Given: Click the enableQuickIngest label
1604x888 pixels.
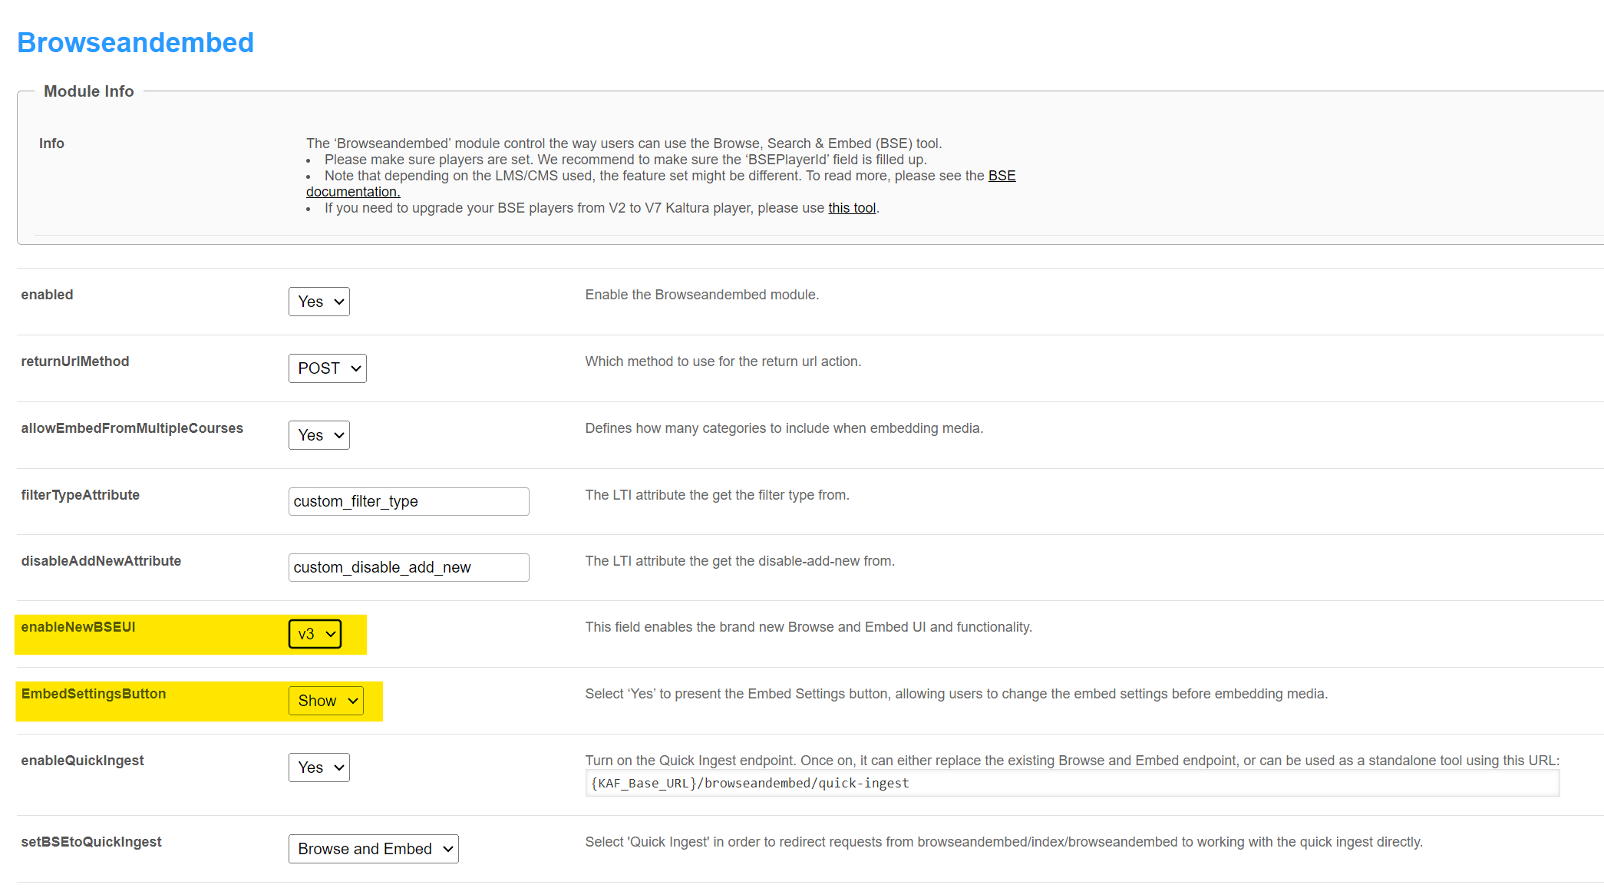Looking at the screenshot, I should pos(82,761).
